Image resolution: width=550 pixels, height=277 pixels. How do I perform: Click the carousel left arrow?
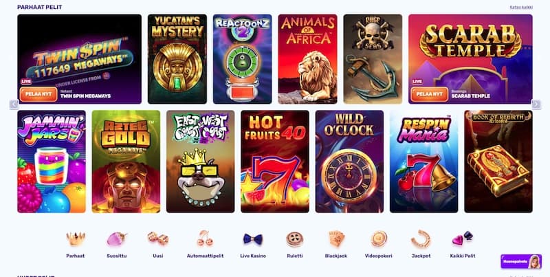click(x=14, y=104)
